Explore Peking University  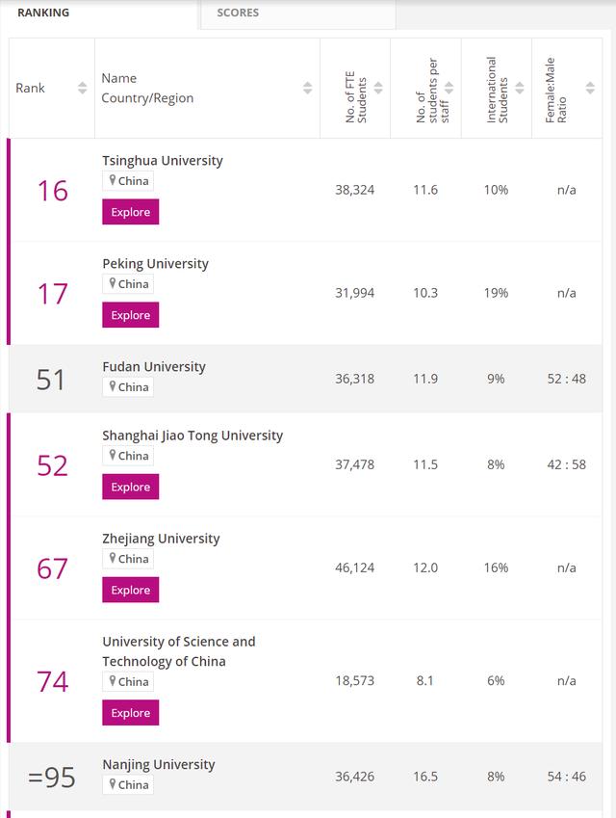point(131,315)
